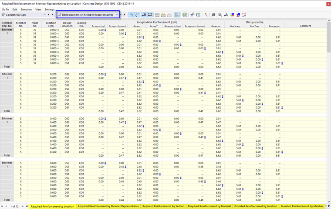Switch to Required Reinforcement by Section tab
This screenshot has width=331, height=209.
coord(163,206)
